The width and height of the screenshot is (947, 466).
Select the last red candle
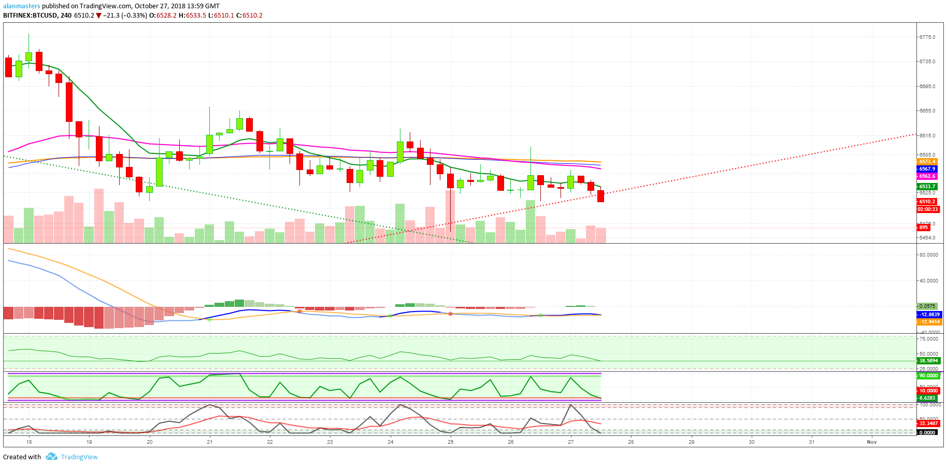coord(601,196)
